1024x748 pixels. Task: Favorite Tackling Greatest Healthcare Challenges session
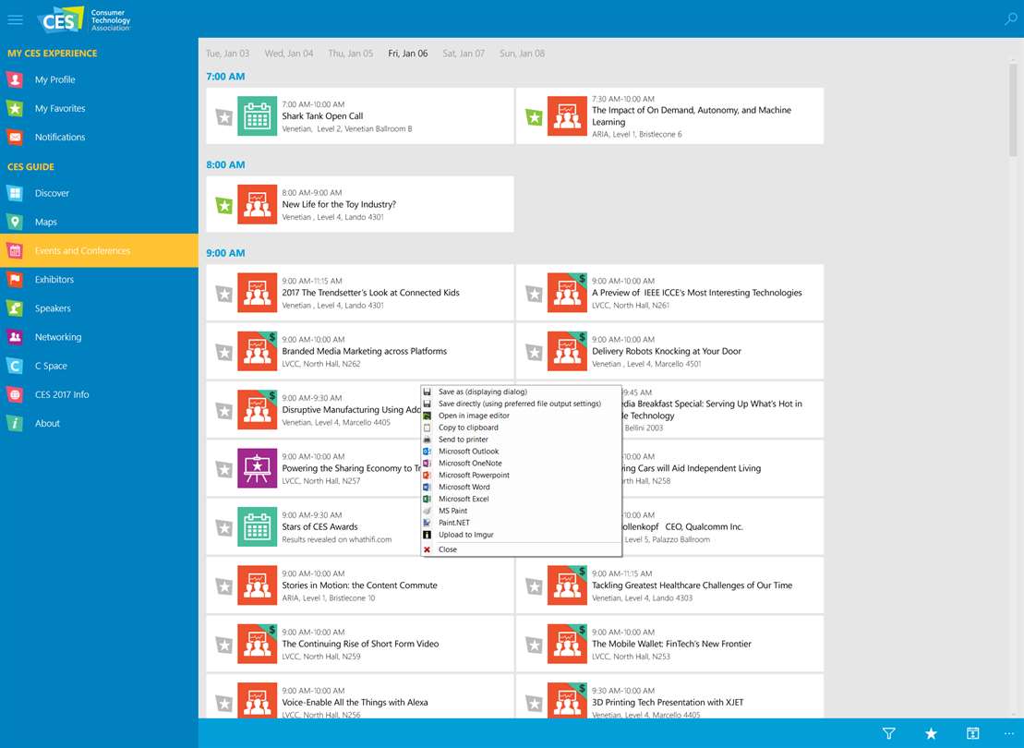(535, 586)
